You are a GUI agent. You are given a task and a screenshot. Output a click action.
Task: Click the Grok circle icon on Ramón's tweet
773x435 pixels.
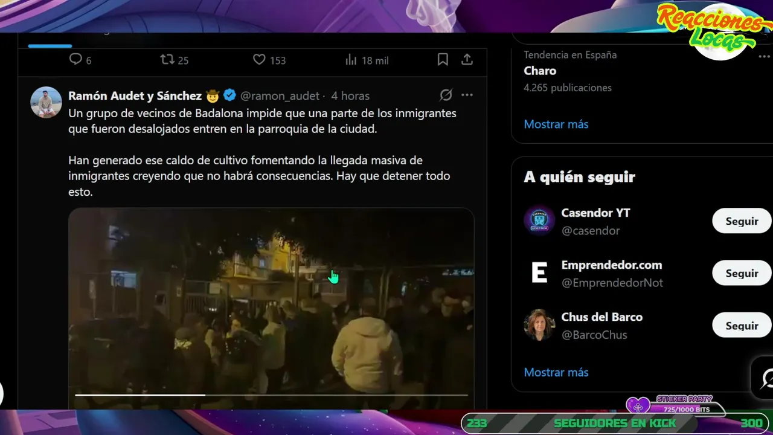pyautogui.click(x=446, y=95)
